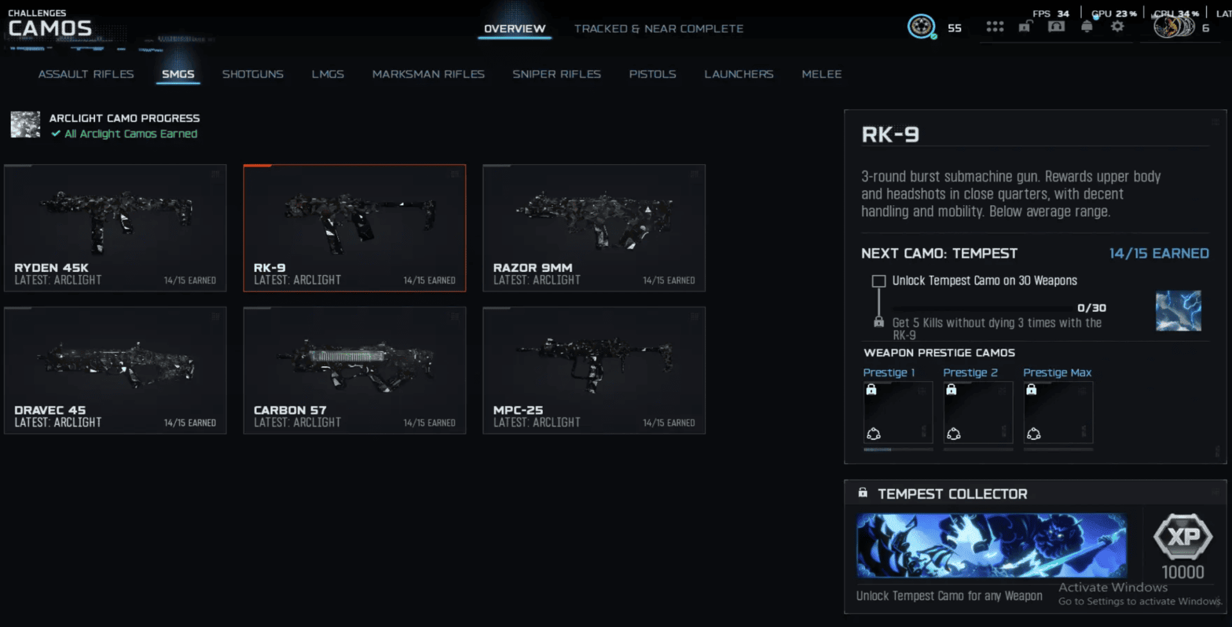Select the Marksman Rifles category tab

click(x=429, y=74)
